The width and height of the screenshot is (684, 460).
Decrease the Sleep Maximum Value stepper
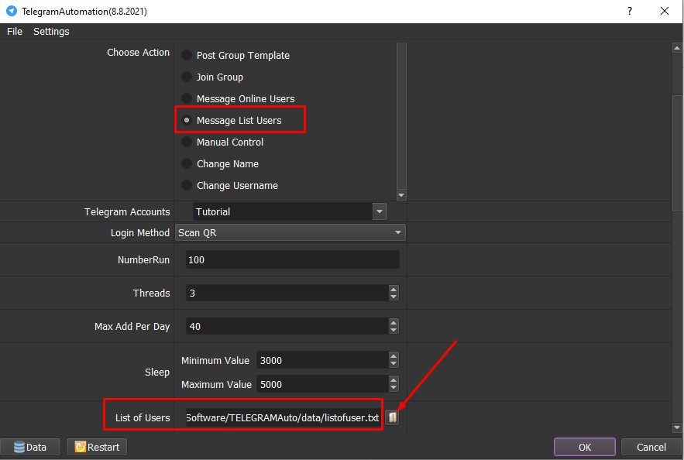[394, 388]
